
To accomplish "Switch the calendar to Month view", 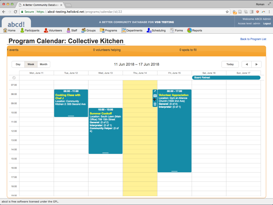I will 43,64.
